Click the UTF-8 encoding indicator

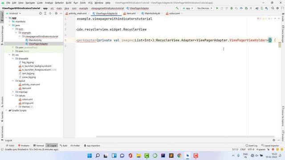point(251,149)
